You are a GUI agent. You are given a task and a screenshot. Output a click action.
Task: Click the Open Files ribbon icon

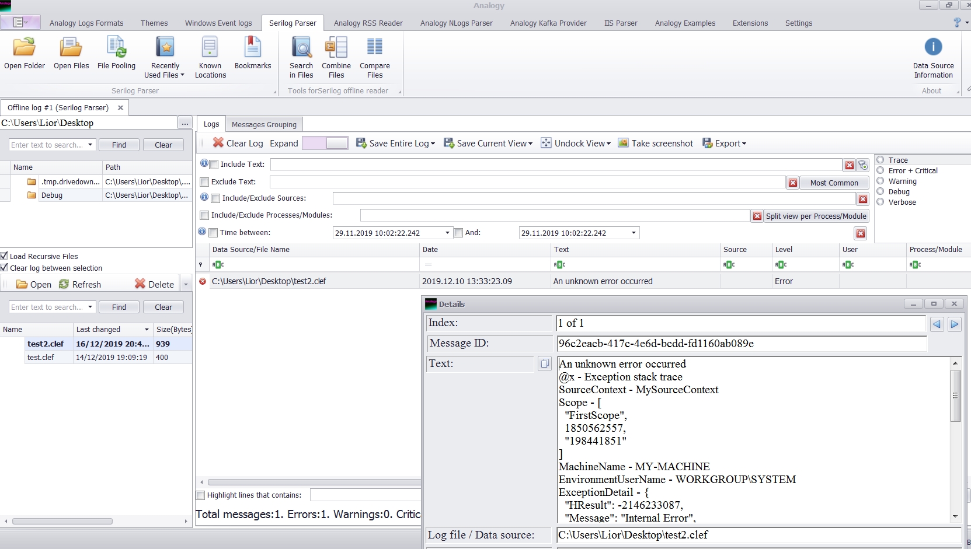coord(71,54)
